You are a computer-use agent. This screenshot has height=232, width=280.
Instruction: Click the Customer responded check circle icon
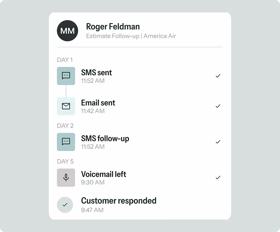65,205
